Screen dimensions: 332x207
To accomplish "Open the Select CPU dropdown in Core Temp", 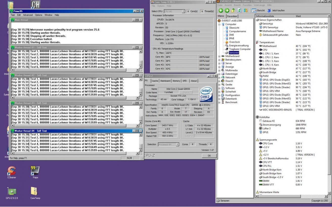I will coord(183,11).
